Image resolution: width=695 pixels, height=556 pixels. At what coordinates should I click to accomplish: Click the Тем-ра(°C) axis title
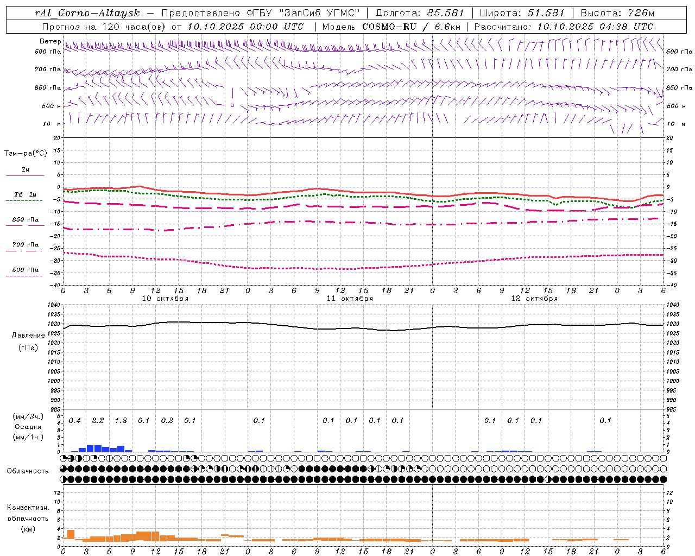[x=26, y=154]
